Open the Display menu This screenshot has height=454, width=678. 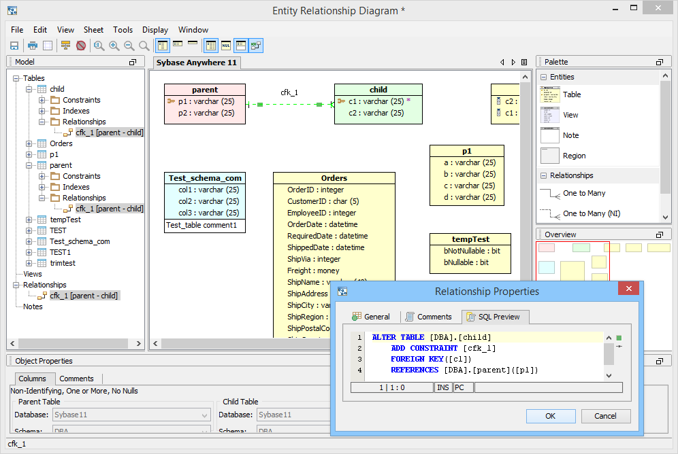(x=155, y=30)
